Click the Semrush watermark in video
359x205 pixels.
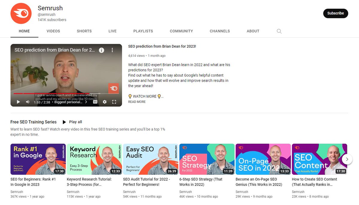coord(114,88)
